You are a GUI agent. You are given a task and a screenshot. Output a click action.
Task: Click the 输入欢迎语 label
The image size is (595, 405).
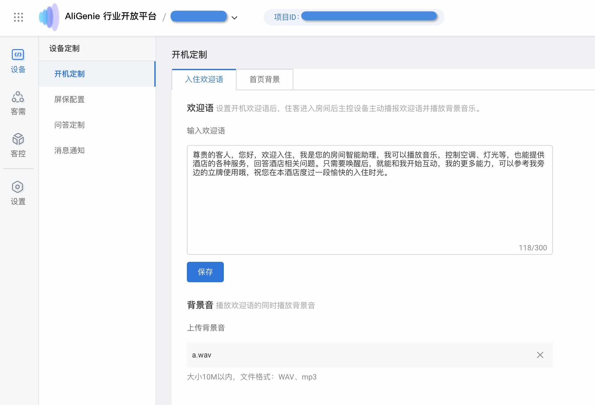click(206, 131)
